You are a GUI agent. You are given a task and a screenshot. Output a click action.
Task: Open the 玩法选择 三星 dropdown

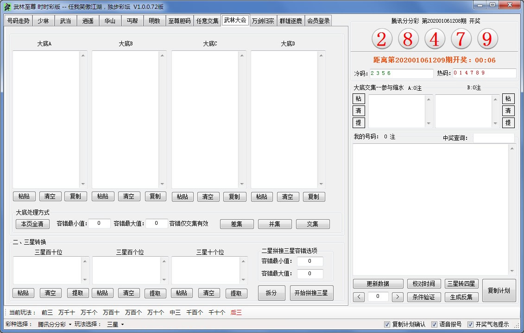pos(116,324)
